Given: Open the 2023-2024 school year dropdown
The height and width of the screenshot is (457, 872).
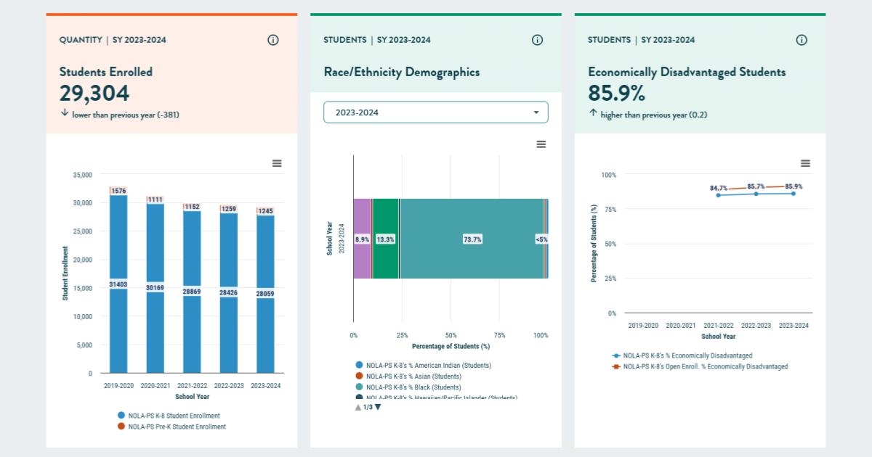Looking at the screenshot, I should point(435,112).
